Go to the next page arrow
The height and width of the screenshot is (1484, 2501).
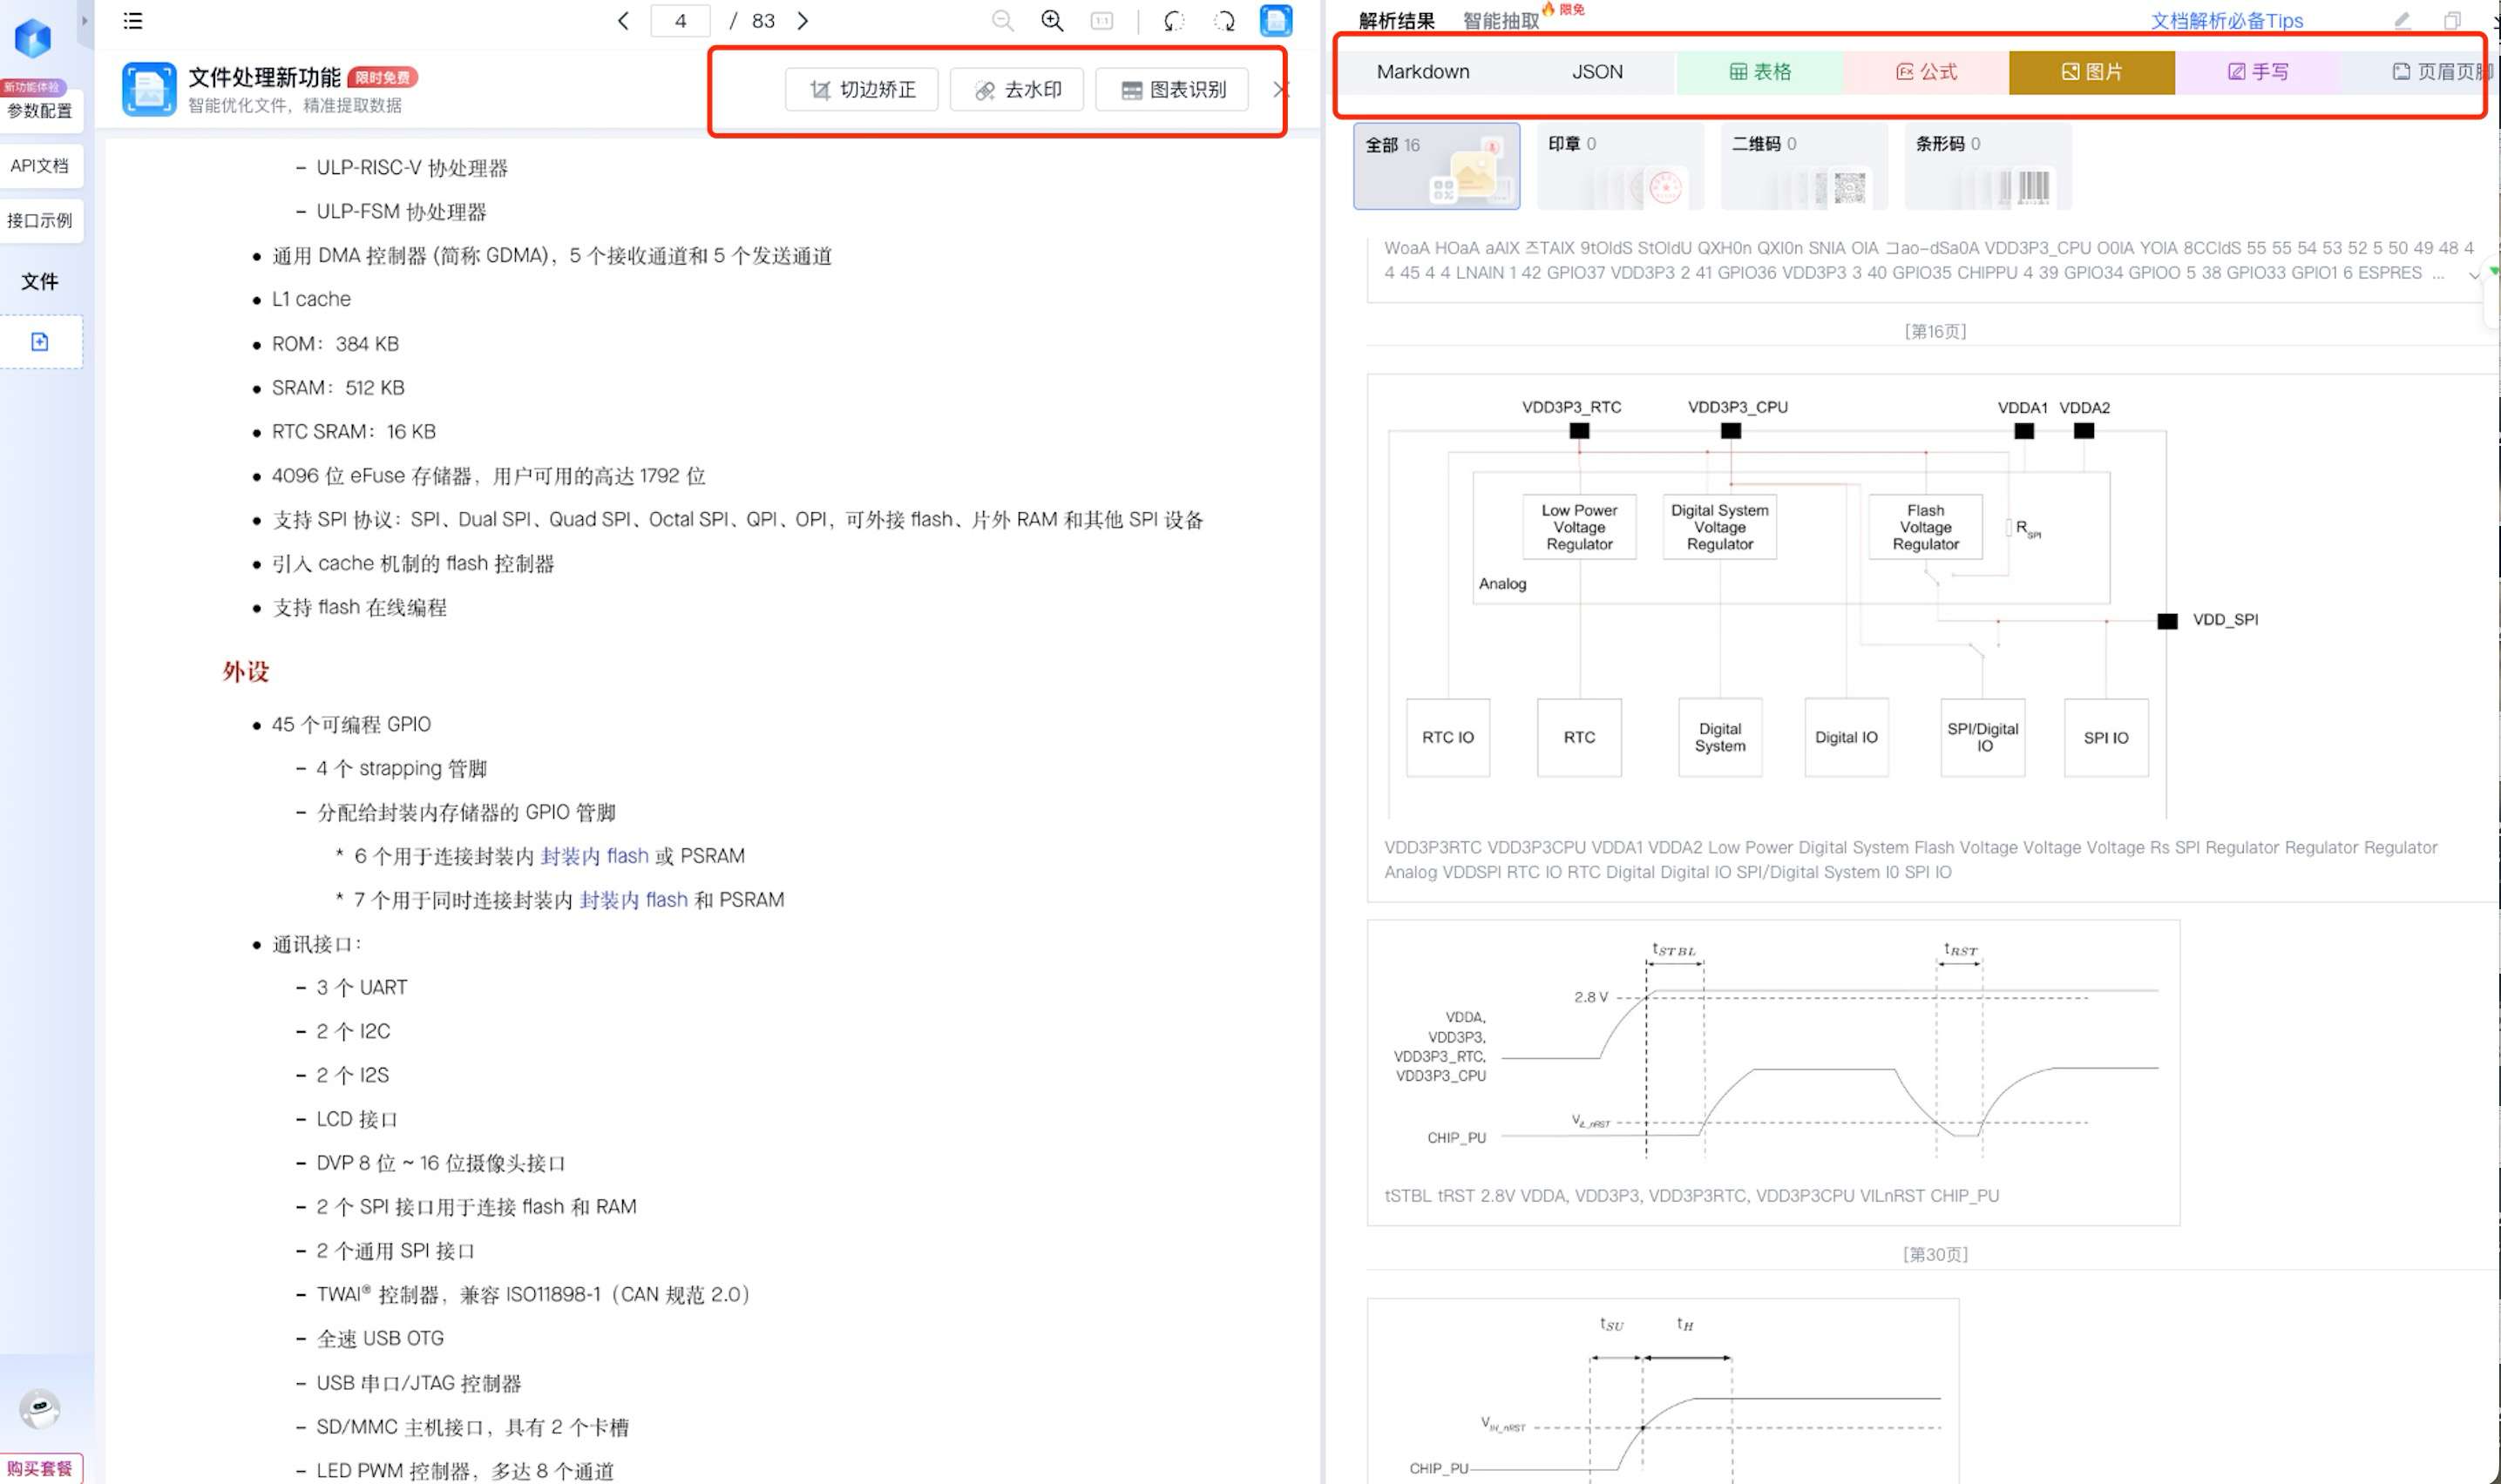[x=803, y=21]
